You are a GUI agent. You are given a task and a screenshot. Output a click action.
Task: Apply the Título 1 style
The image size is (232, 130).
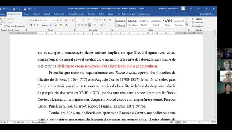144,22
